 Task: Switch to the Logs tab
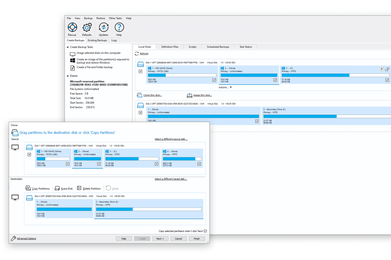coord(114,40)
